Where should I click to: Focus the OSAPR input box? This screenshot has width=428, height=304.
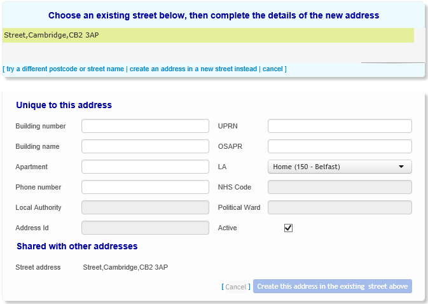340,146
